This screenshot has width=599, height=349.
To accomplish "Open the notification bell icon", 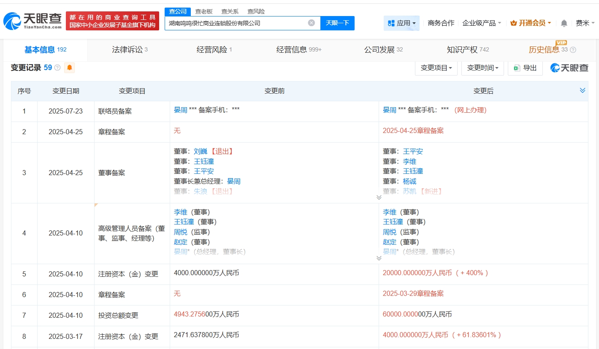I will point(564,23).
